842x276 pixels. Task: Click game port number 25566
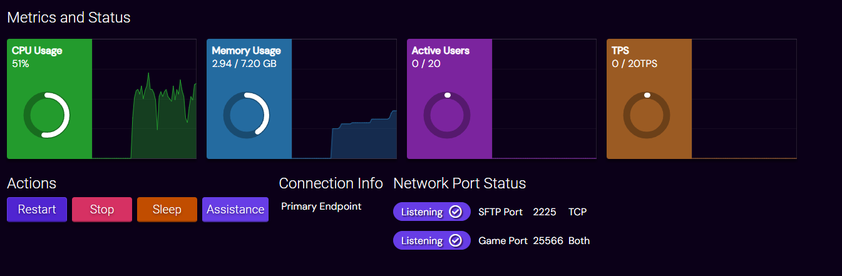[548, 241]
